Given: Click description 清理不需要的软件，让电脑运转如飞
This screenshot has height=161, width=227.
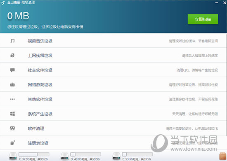Looking at the screenshot, I should [x=192, y=128].
